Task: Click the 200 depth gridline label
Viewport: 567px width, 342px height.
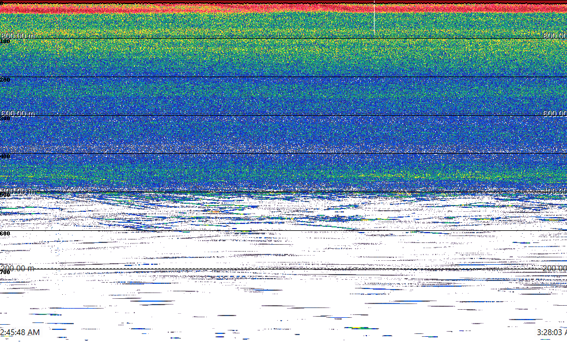Action: coord(5,80)
